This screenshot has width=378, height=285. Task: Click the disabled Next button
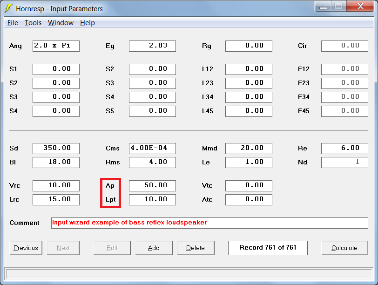[x=63, y=248]
